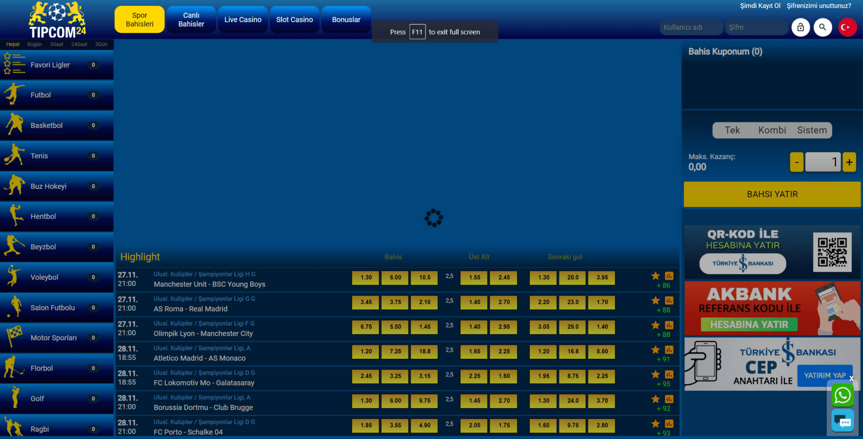This screenshot has width=863, height=439.
Task: Open the Canlı Bahisler tab
Action: click(191, 19)
